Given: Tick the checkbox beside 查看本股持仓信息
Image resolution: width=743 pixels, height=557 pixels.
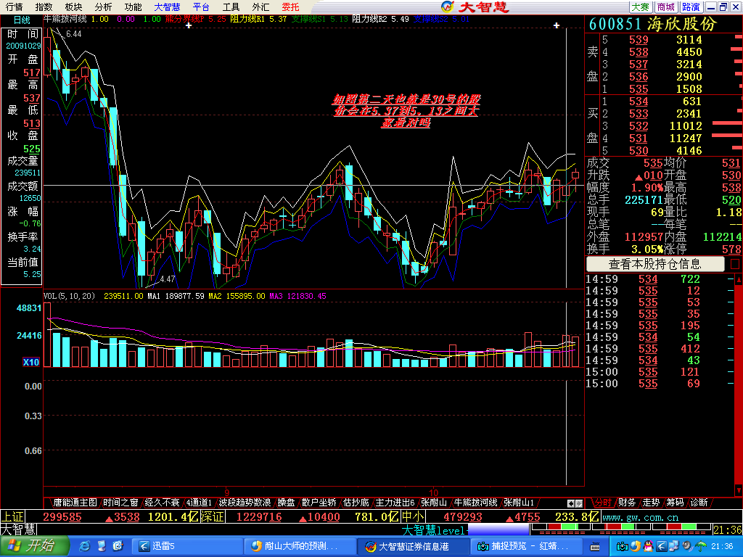Looking at the screenshot, I should click(x=735, y=264).
